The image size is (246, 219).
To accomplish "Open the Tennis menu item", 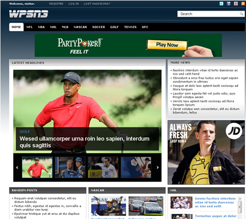I will click(130, 27).
